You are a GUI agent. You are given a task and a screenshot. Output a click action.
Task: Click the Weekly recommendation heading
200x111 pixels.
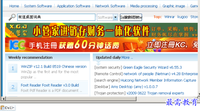coord(30,57)
